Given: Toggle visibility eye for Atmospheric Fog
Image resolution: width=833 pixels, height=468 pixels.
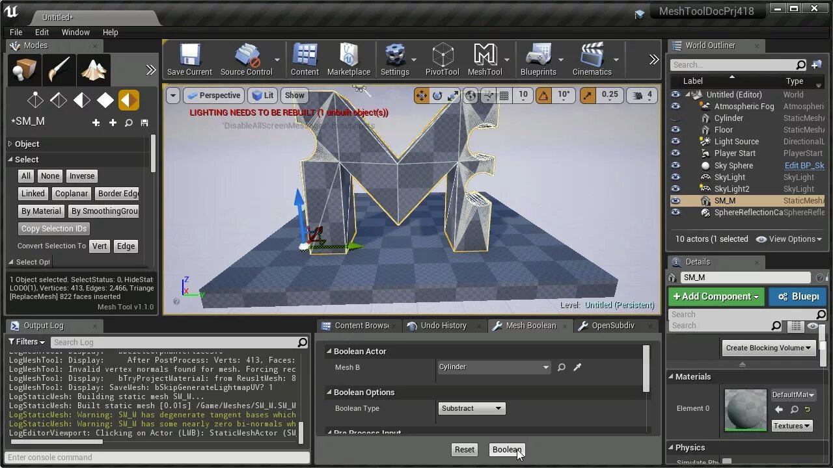Looking at the screenshot, I should [x=676, y=107].
